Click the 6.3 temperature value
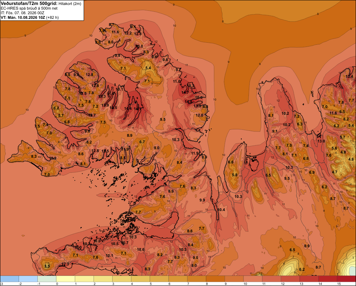This screenshot has height=286, width=356. pyautogui.click(x=300, y=124)
